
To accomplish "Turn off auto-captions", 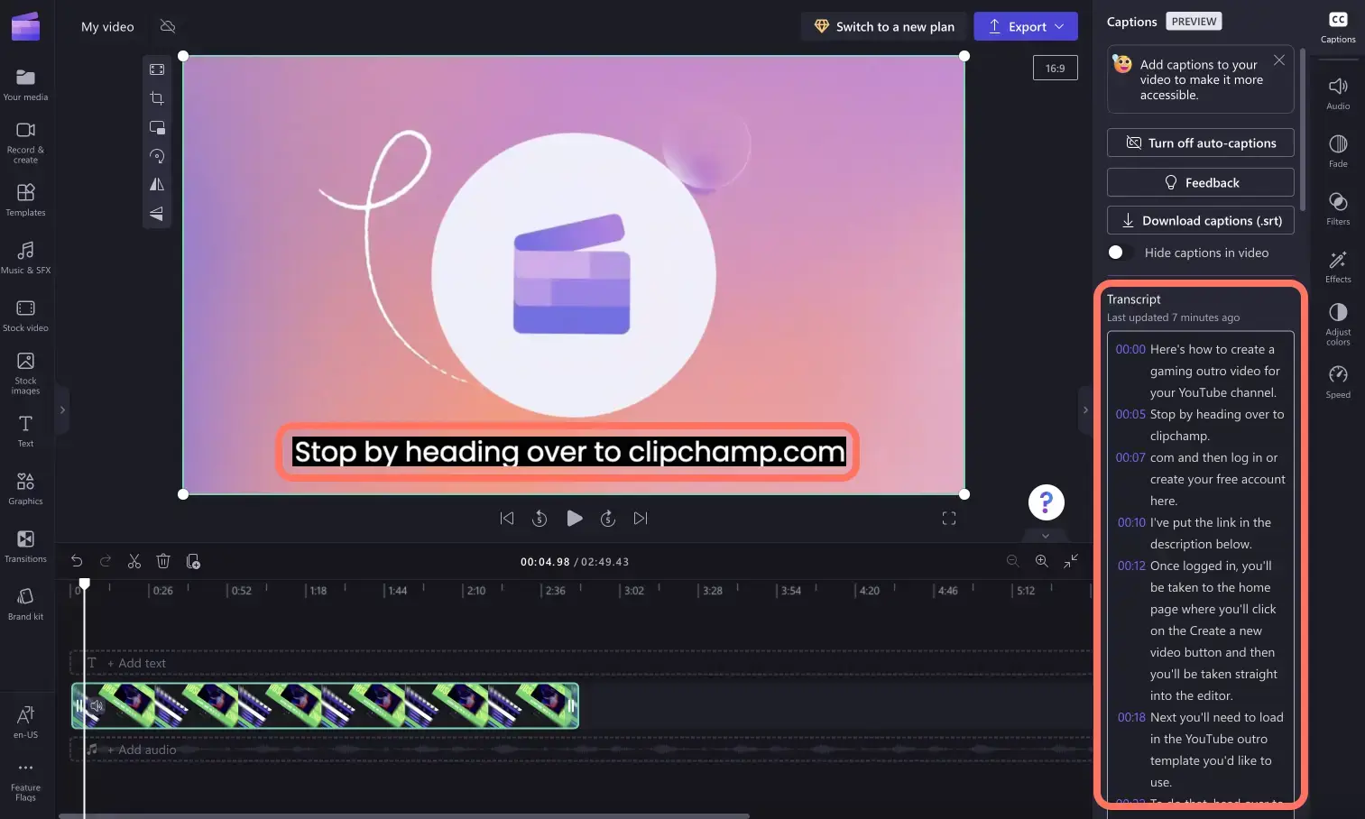I will point(1200,143).
